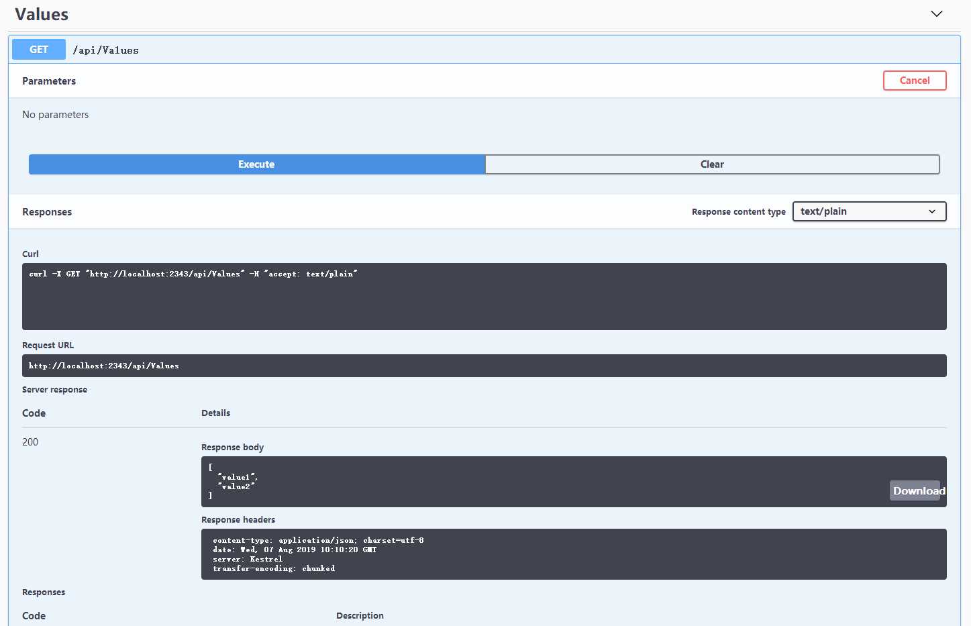Clear the response results

coord(712,164)
